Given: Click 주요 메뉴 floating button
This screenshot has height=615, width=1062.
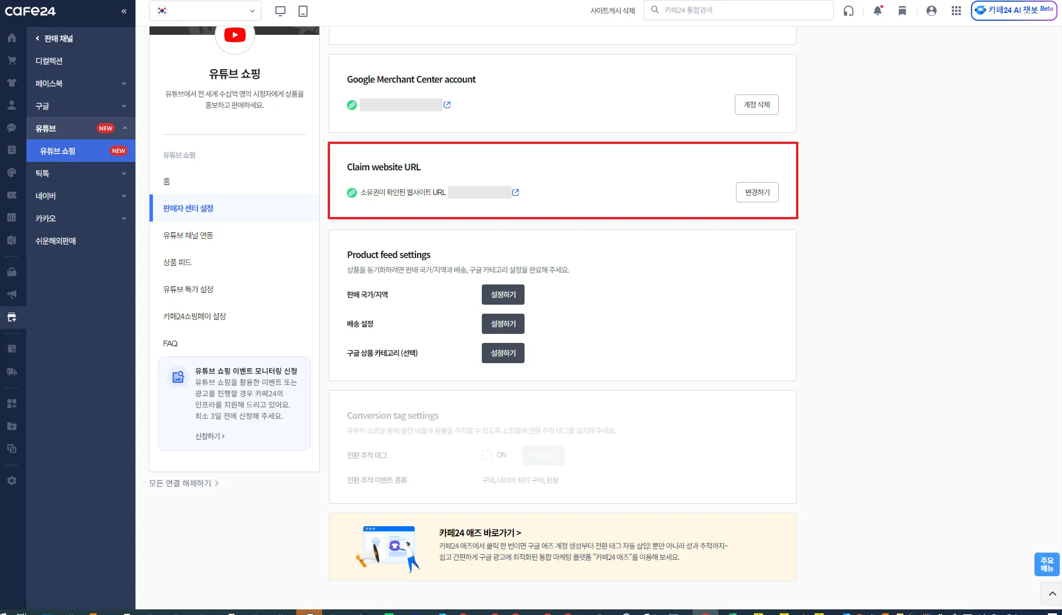Looking at the screenshot, I should [1047, 564].
